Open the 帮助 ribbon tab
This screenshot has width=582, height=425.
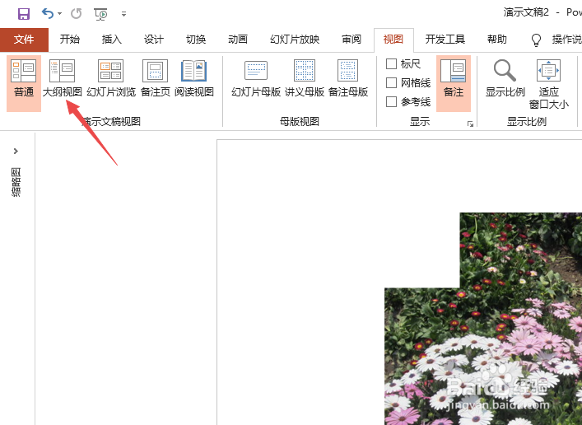click(497, 40)
